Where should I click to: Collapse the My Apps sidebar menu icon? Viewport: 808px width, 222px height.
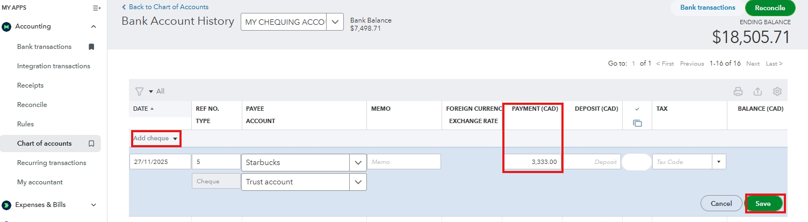point(97,8)
